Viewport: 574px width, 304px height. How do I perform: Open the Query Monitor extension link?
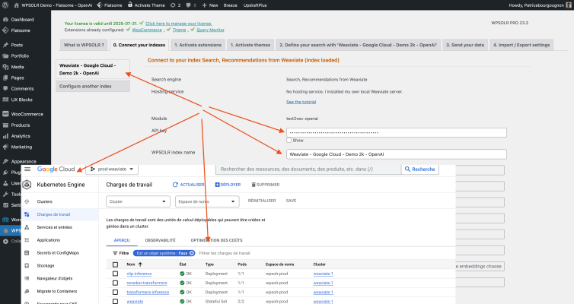(210, 30)
